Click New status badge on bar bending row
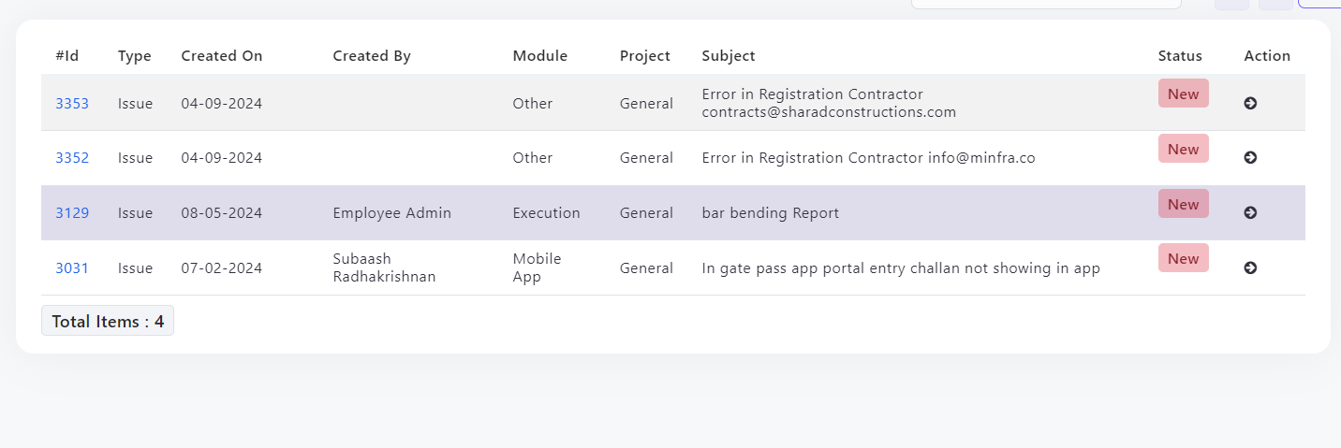The image size is (1341, 448). click(x=1183, y=204)
